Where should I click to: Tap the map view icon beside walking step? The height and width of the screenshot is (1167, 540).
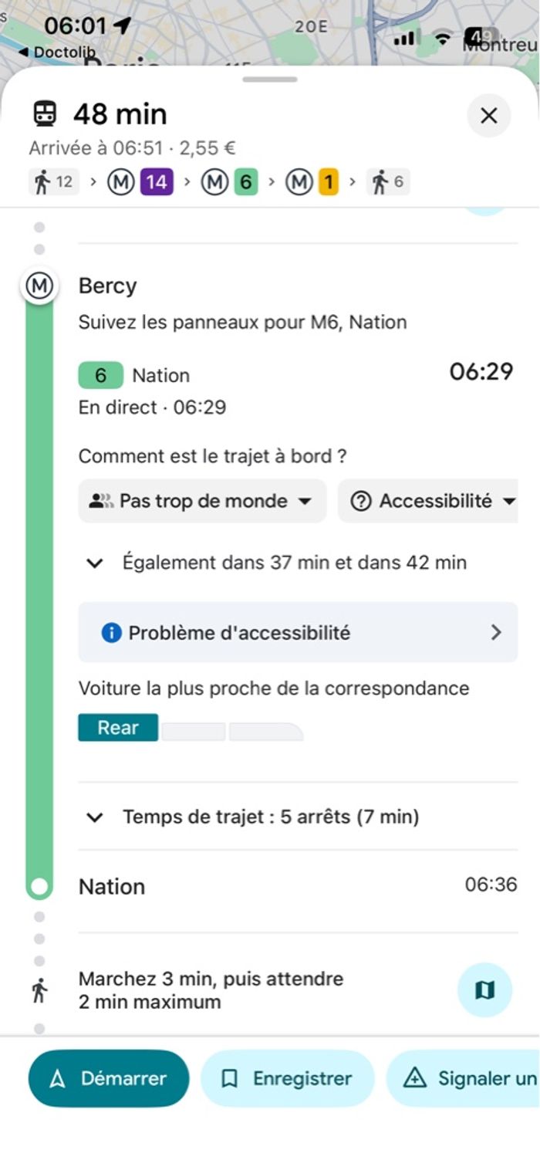(484, 989)
